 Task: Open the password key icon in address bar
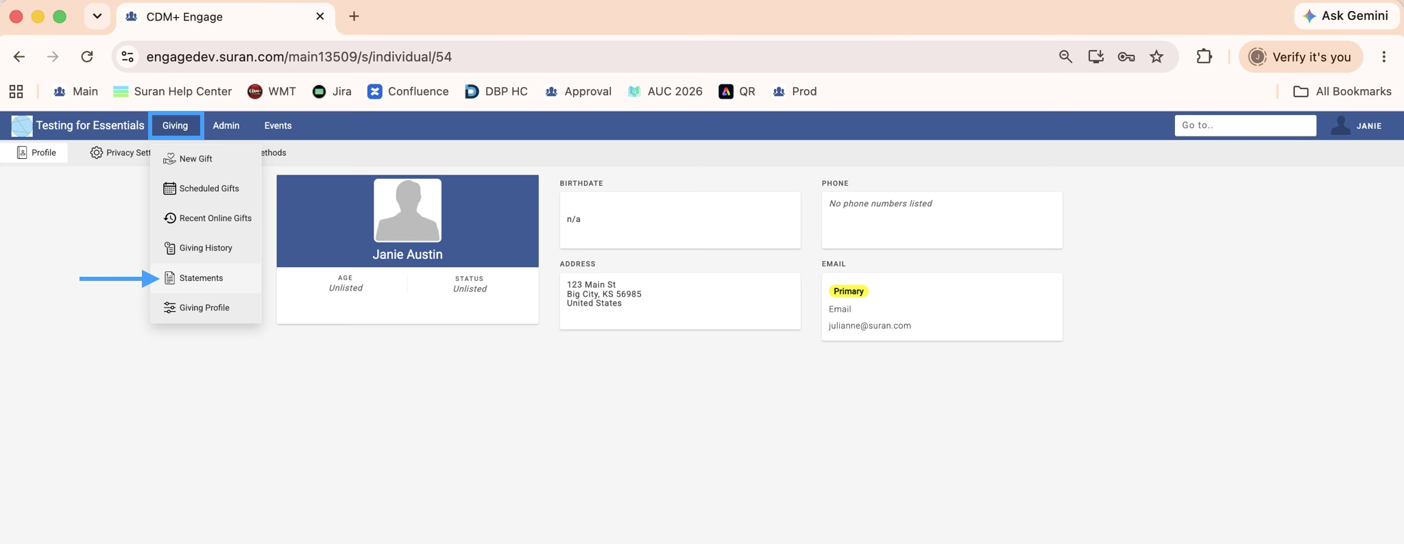1126,57
